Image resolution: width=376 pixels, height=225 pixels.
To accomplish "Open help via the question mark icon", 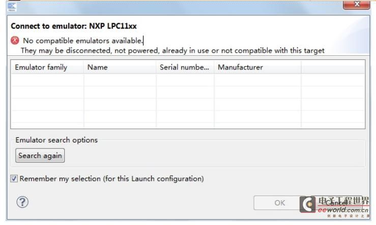I will (22, 202).
